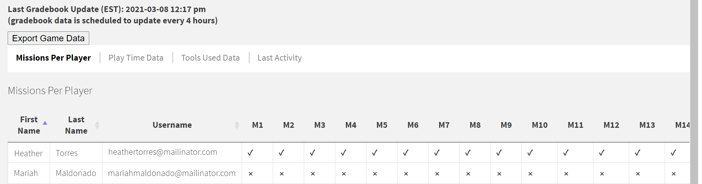Sort by First Name using the sort arrow
Viewport: 702px width, 184px height.
coord(45,123)
